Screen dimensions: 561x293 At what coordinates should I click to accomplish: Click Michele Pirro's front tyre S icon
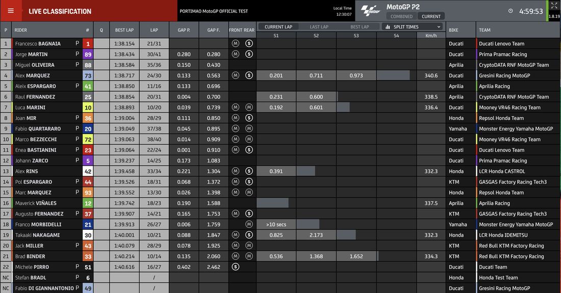pos(236,267)
